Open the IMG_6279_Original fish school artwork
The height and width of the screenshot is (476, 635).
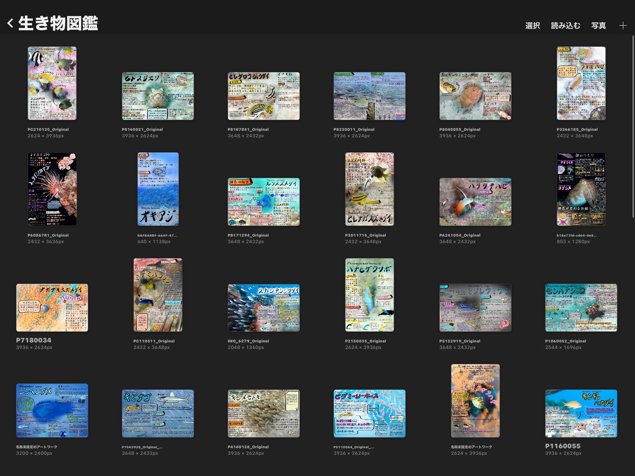click(x=264, y=307)
